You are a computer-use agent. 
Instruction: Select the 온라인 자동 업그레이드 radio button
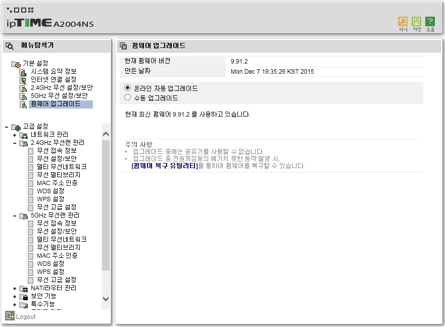[x=127, y=88]
